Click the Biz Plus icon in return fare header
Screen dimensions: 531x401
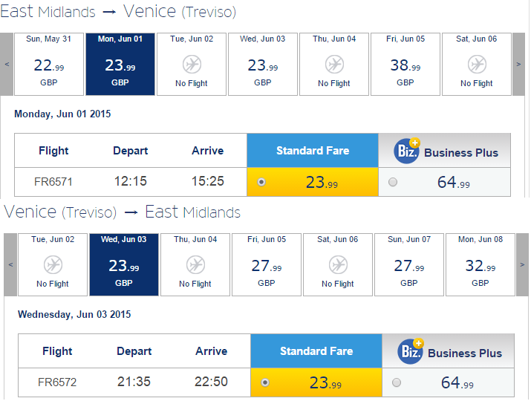tap(411, 351)
